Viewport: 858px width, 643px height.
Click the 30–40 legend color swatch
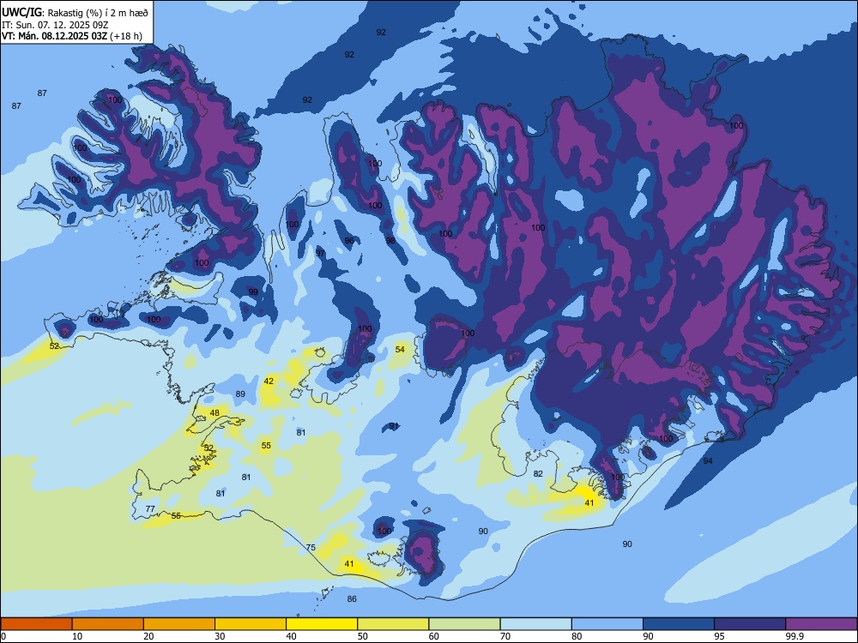pyautogui.click(x=251, y=624)
